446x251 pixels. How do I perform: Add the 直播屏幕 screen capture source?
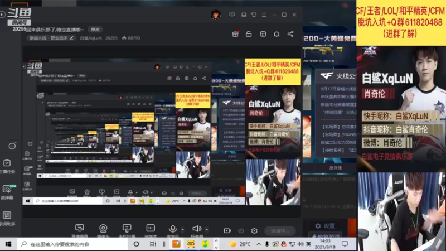pos(80,230)
